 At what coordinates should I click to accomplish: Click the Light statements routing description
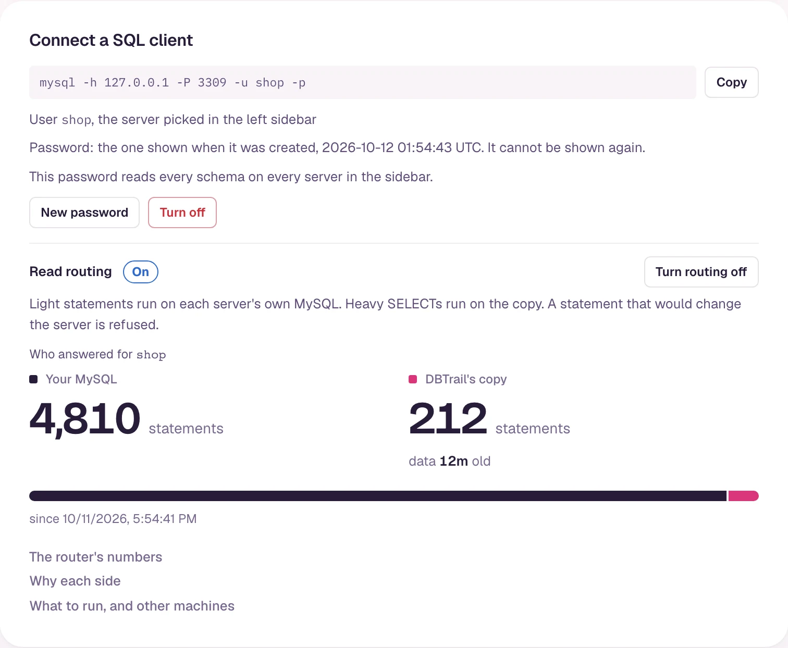386,314
